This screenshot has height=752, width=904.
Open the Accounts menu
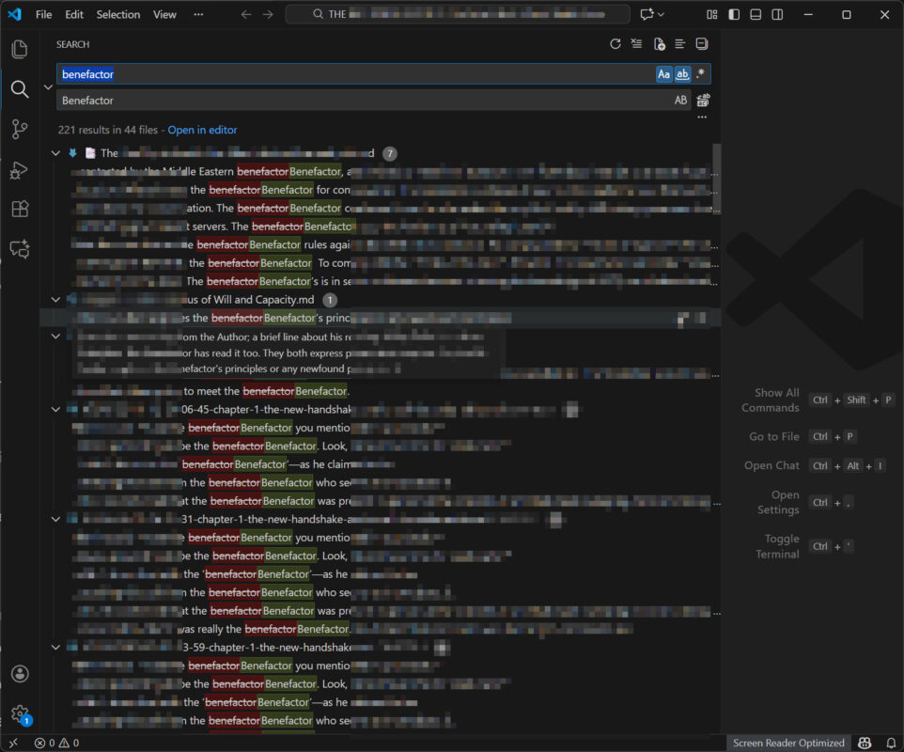click(20, 674)
